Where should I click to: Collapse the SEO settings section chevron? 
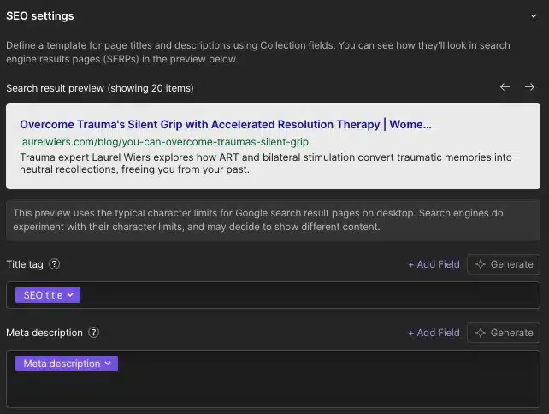click(x=534, y=15)
